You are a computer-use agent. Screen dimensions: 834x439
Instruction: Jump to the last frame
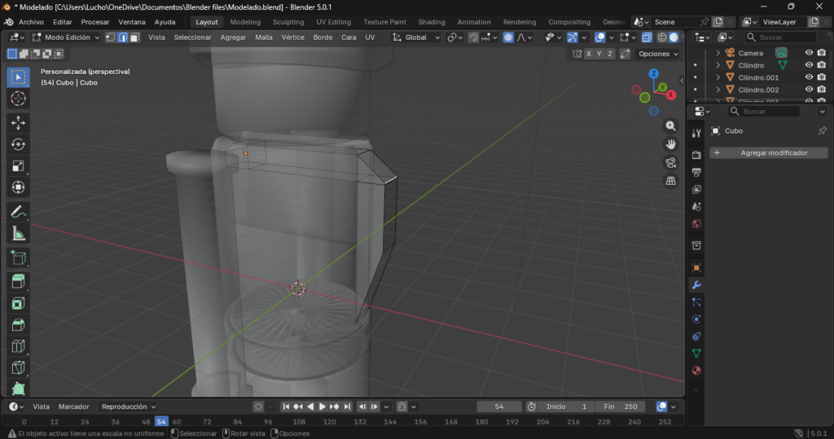click(x=347, y=406)
